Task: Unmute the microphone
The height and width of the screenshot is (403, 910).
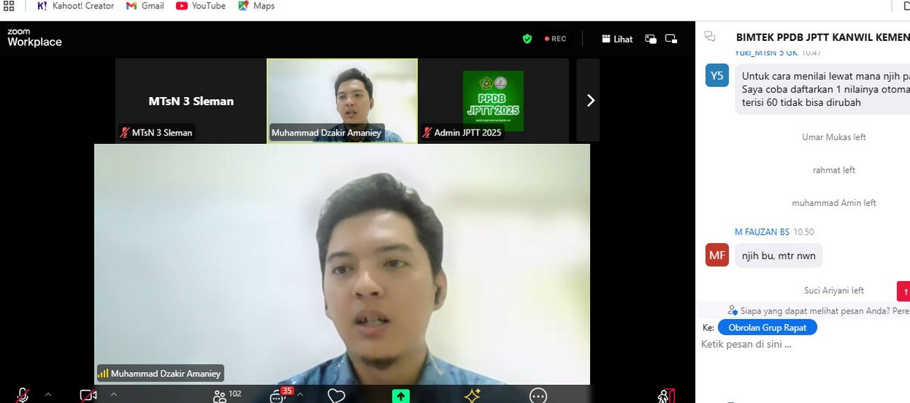Action: pos(23,395)
